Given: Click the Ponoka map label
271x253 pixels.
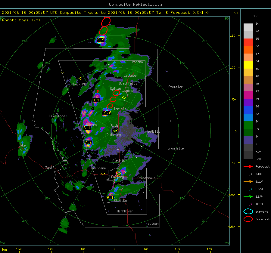Looking at the screenshot, I should click(137, 62).
